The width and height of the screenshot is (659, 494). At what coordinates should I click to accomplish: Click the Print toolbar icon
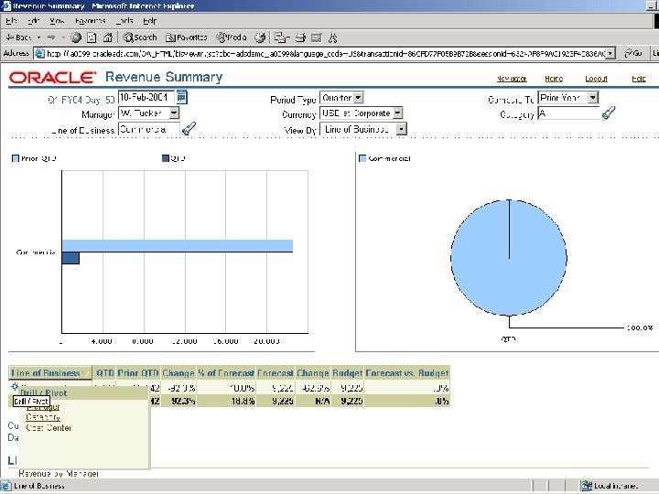(300, 38)
